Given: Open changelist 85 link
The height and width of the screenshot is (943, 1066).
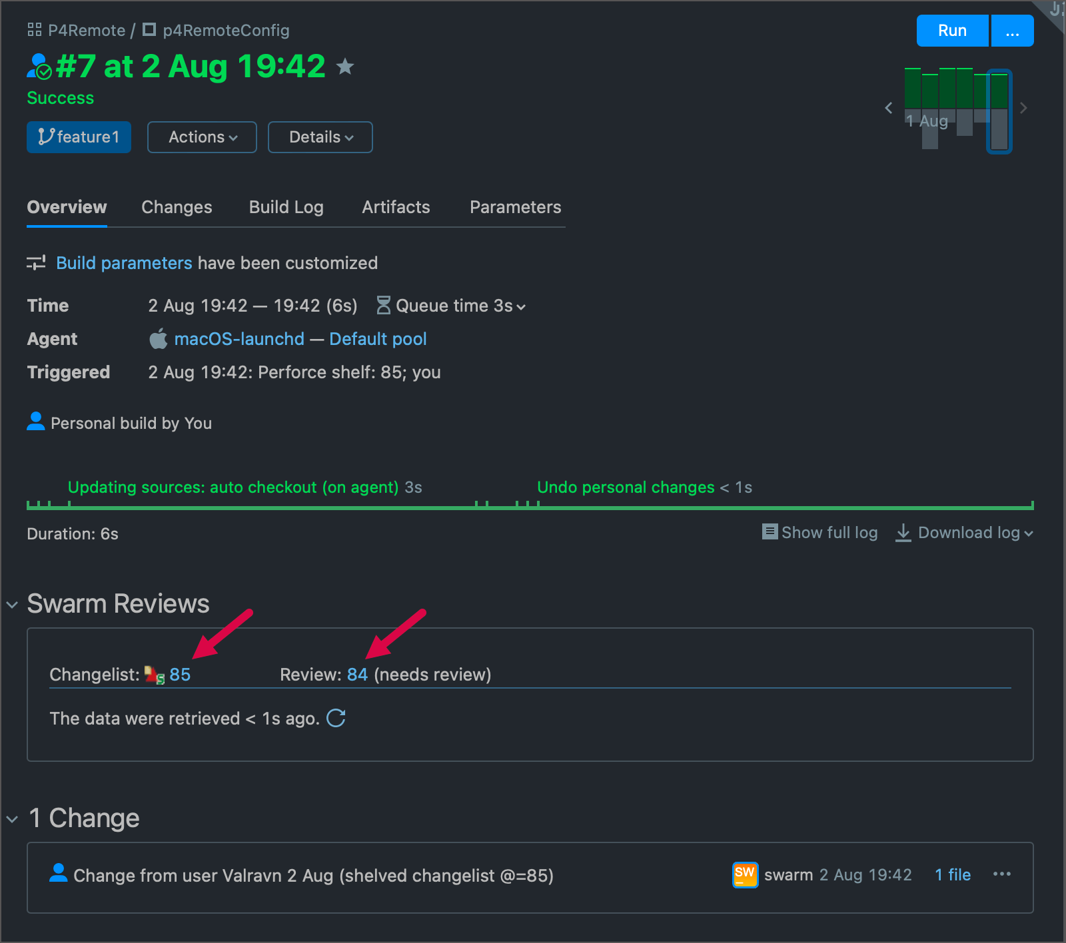Looking at the screenshot, I should point(180,675).
